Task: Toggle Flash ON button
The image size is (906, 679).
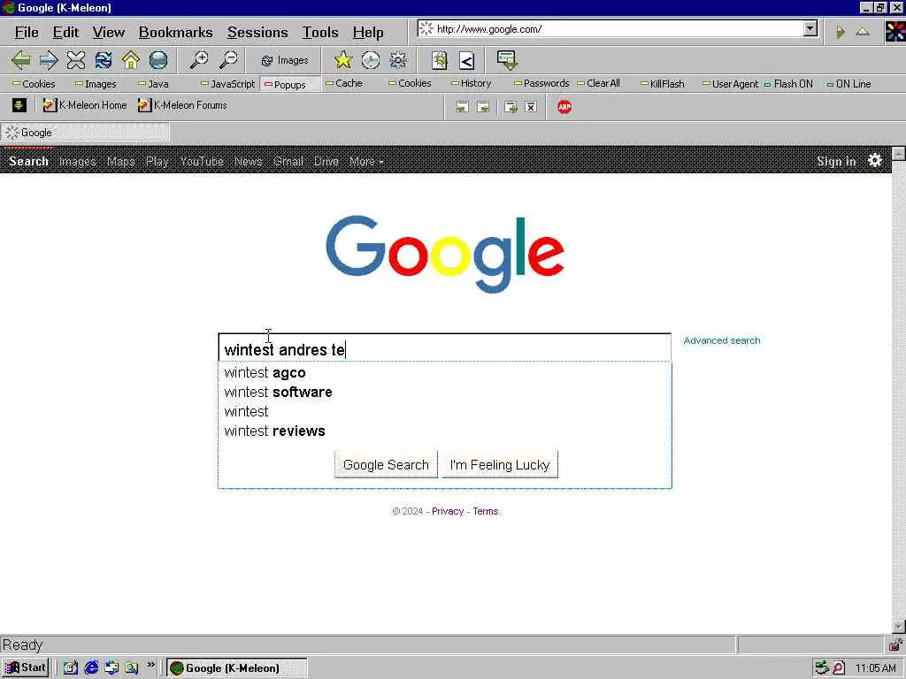Action: point(788,84)
